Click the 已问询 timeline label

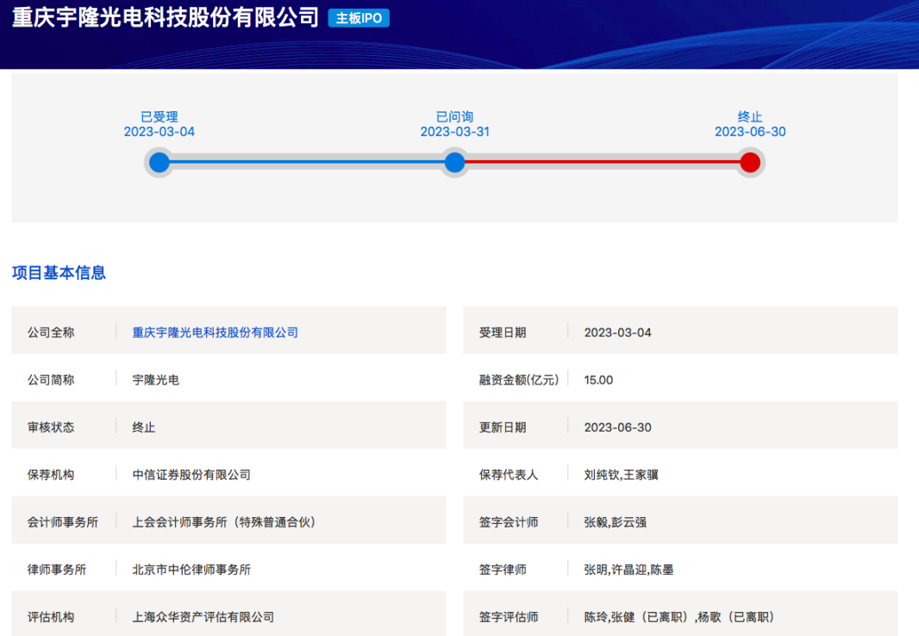coord(455,116)
